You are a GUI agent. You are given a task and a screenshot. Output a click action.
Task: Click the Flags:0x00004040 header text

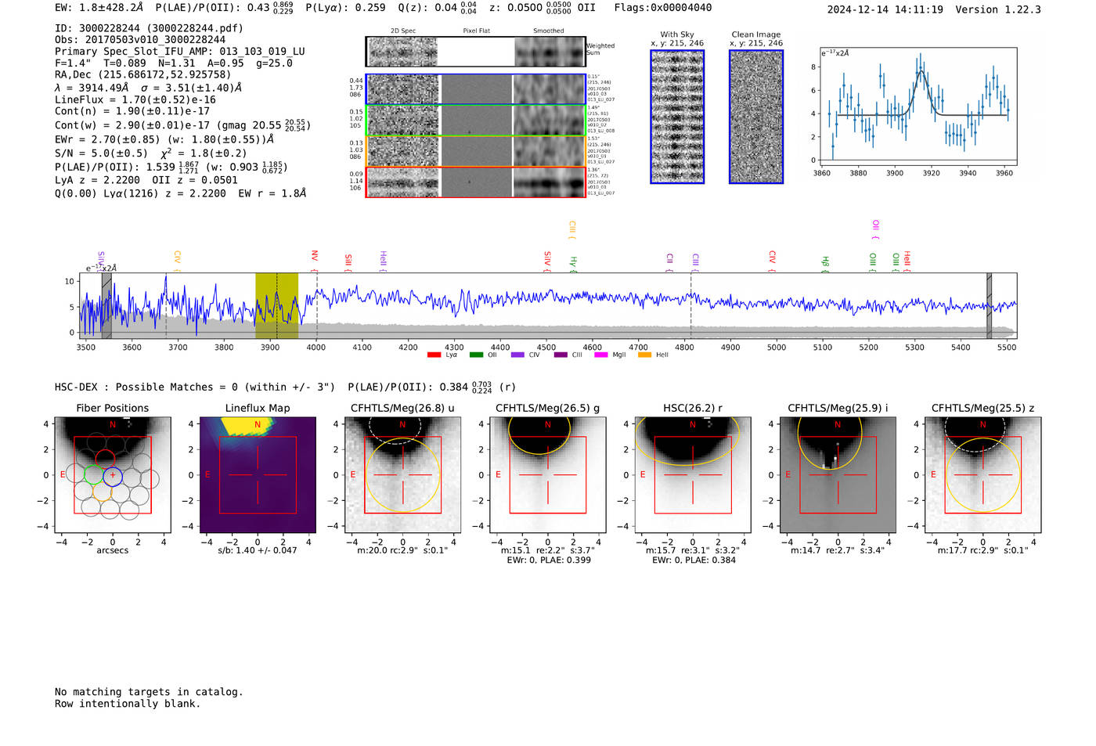pyautogui.click(x=663, y=8)
